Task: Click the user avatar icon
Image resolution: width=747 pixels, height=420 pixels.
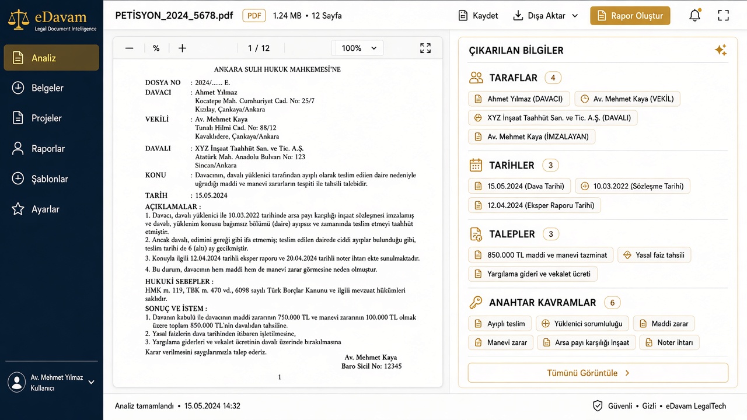Action: tap(16, 383)
